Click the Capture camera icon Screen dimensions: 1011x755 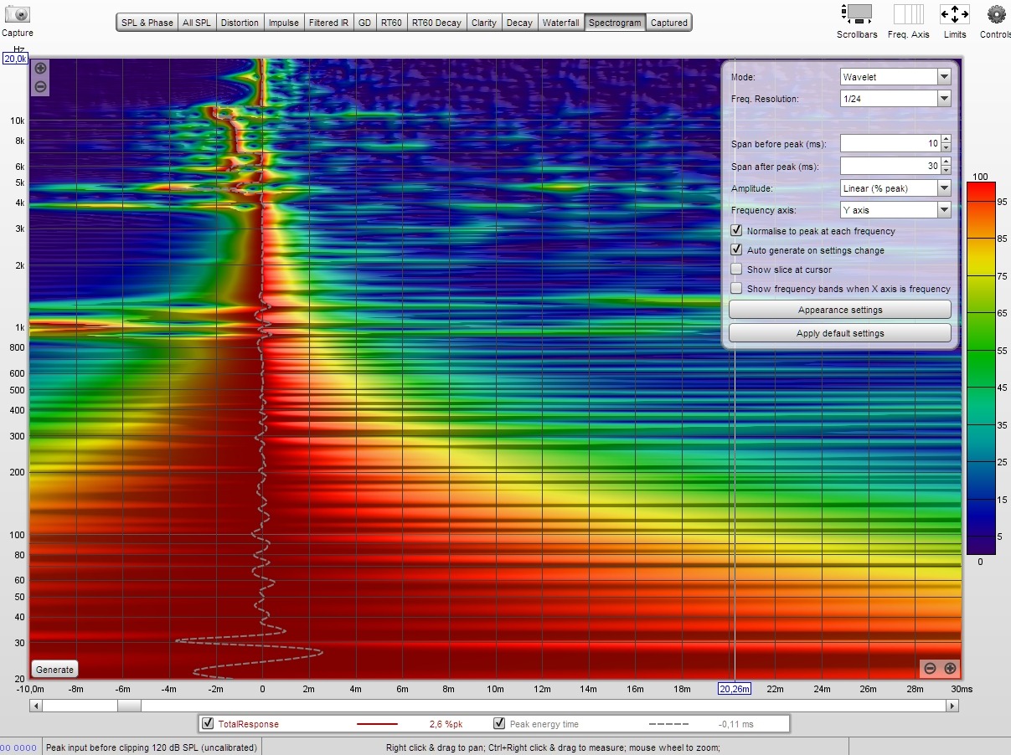click(x=18, y=14)
